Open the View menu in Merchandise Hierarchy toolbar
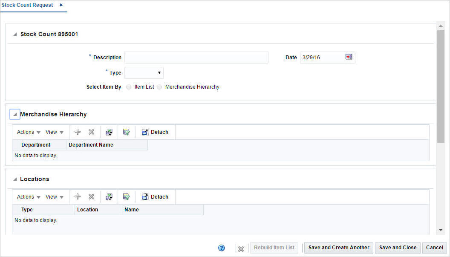 pyautogui.click(x=52, y=132)
